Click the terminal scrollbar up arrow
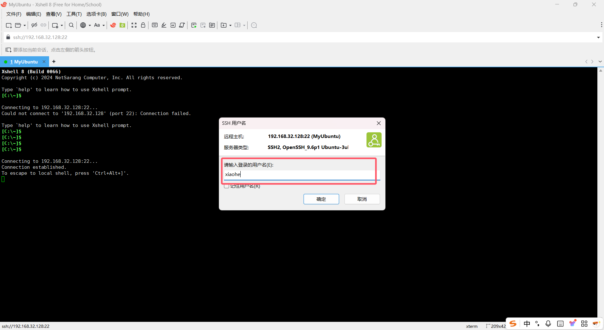The width and height of the screenshot is (604, 330). tap(601, 71)
